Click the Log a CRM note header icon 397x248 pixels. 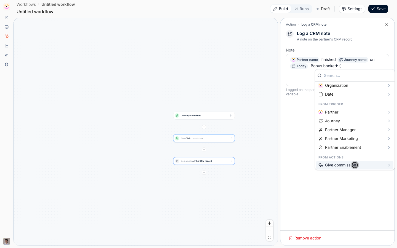tap(290, 34)
